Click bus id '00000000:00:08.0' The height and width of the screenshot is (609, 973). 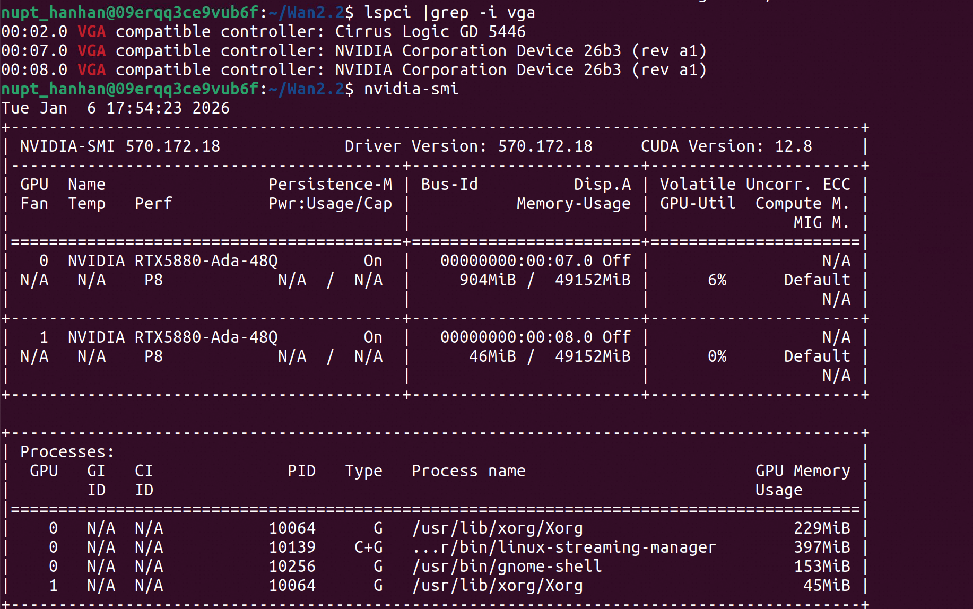click(516, 337)
